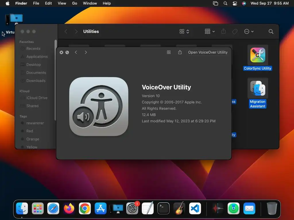Image resolution: width=294 pixels, height=220 pixels.
Task: Close the Quick Look preview panel
Action: [61, 52]
